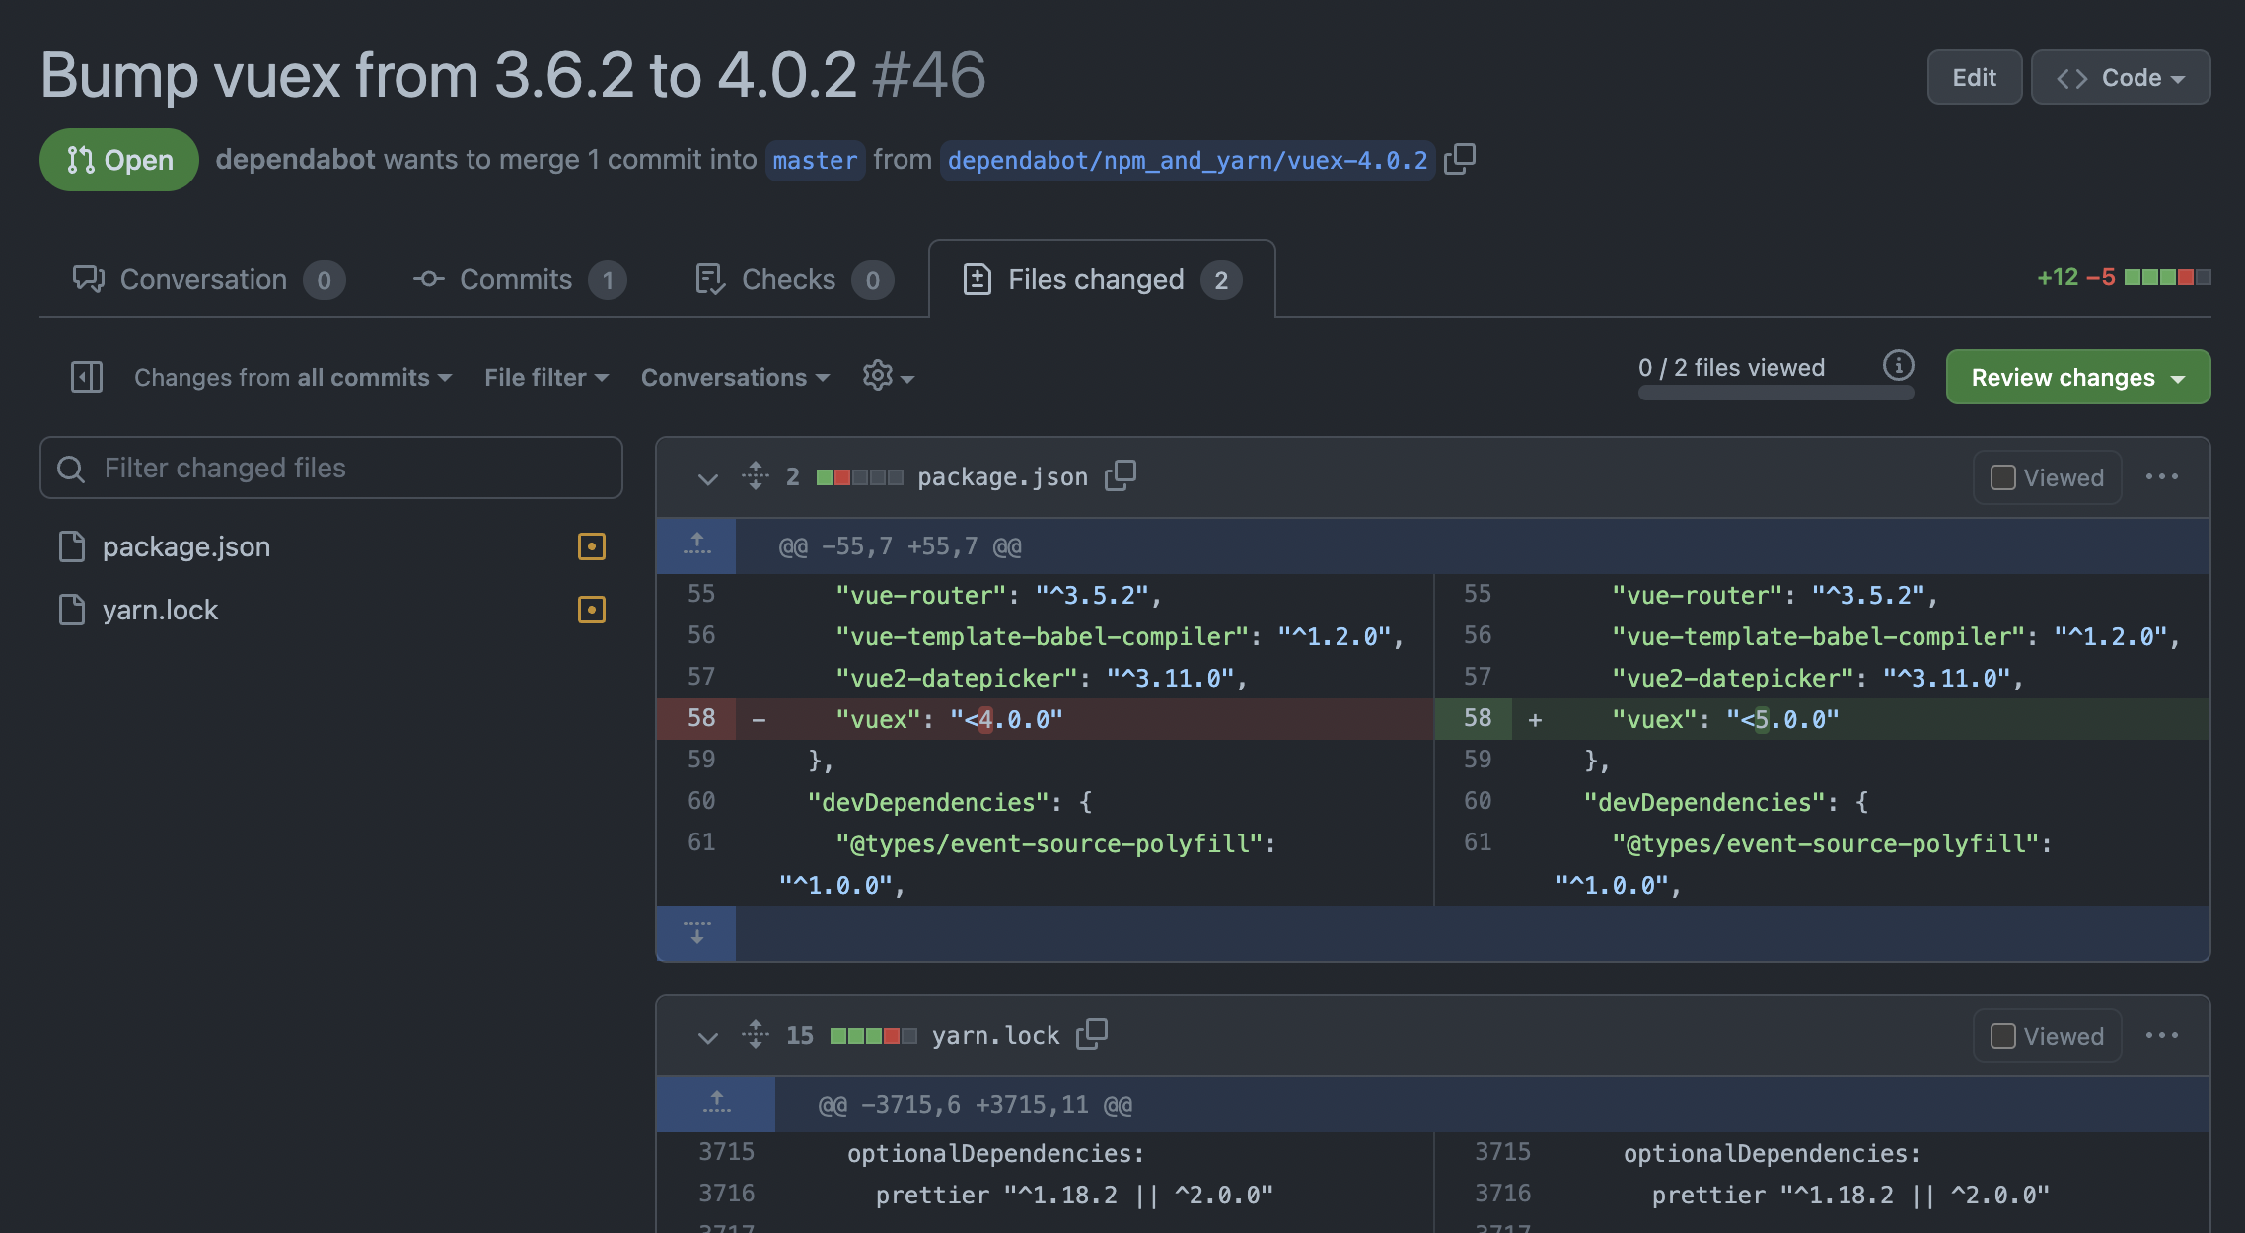Click the Edit button
Viewport: 2245px width, 1233px height.
[x=1974, y=76]
